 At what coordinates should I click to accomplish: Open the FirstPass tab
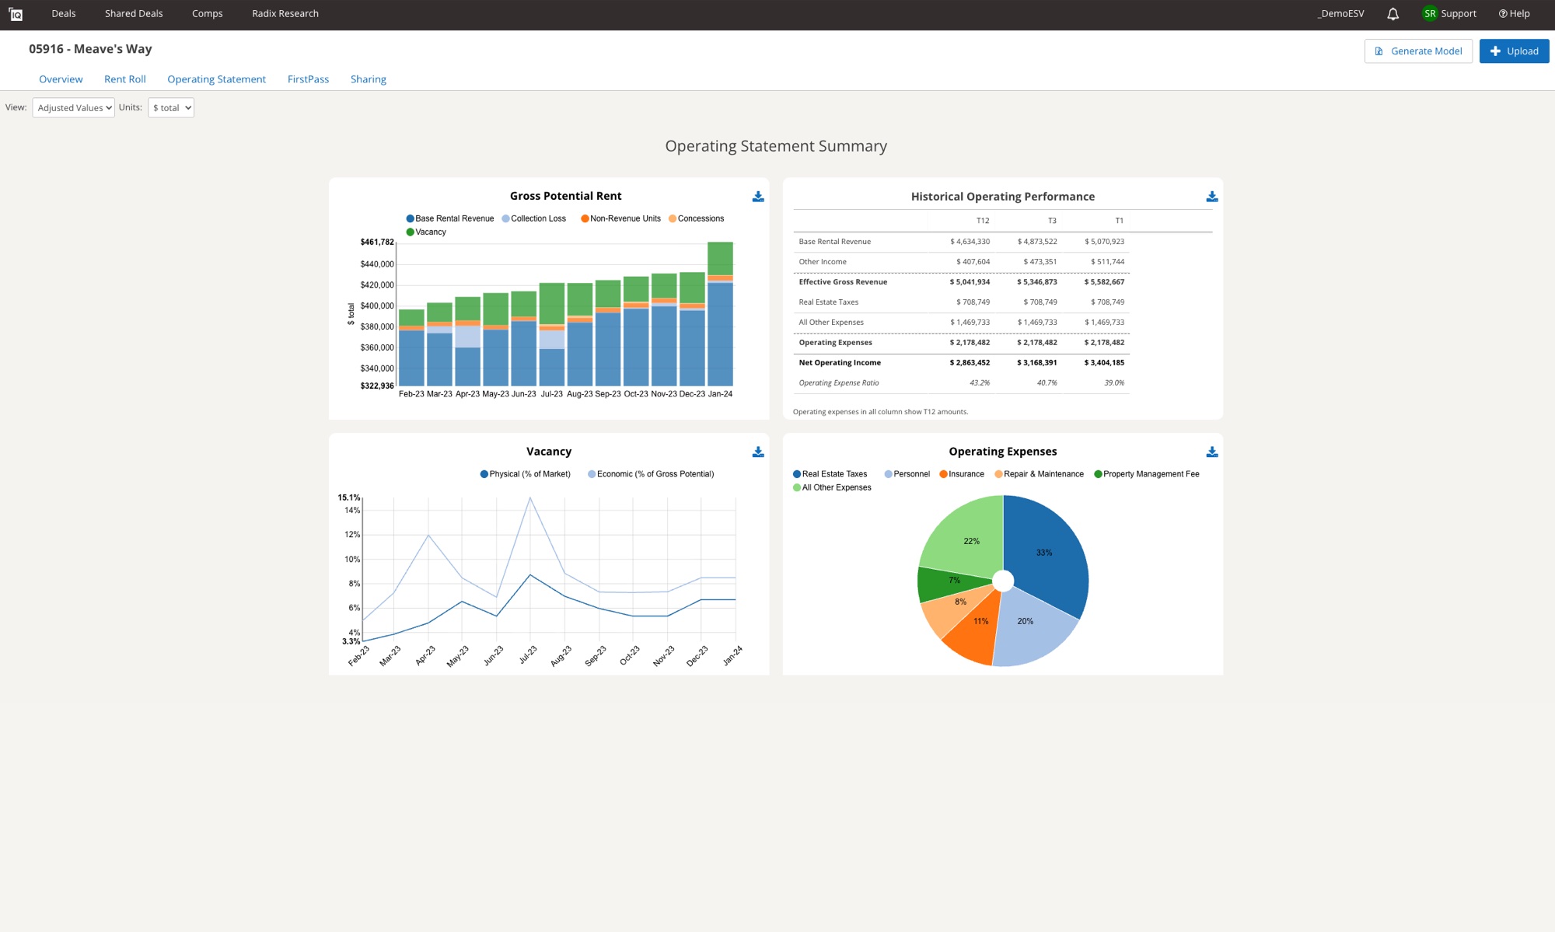click(309, 79)
